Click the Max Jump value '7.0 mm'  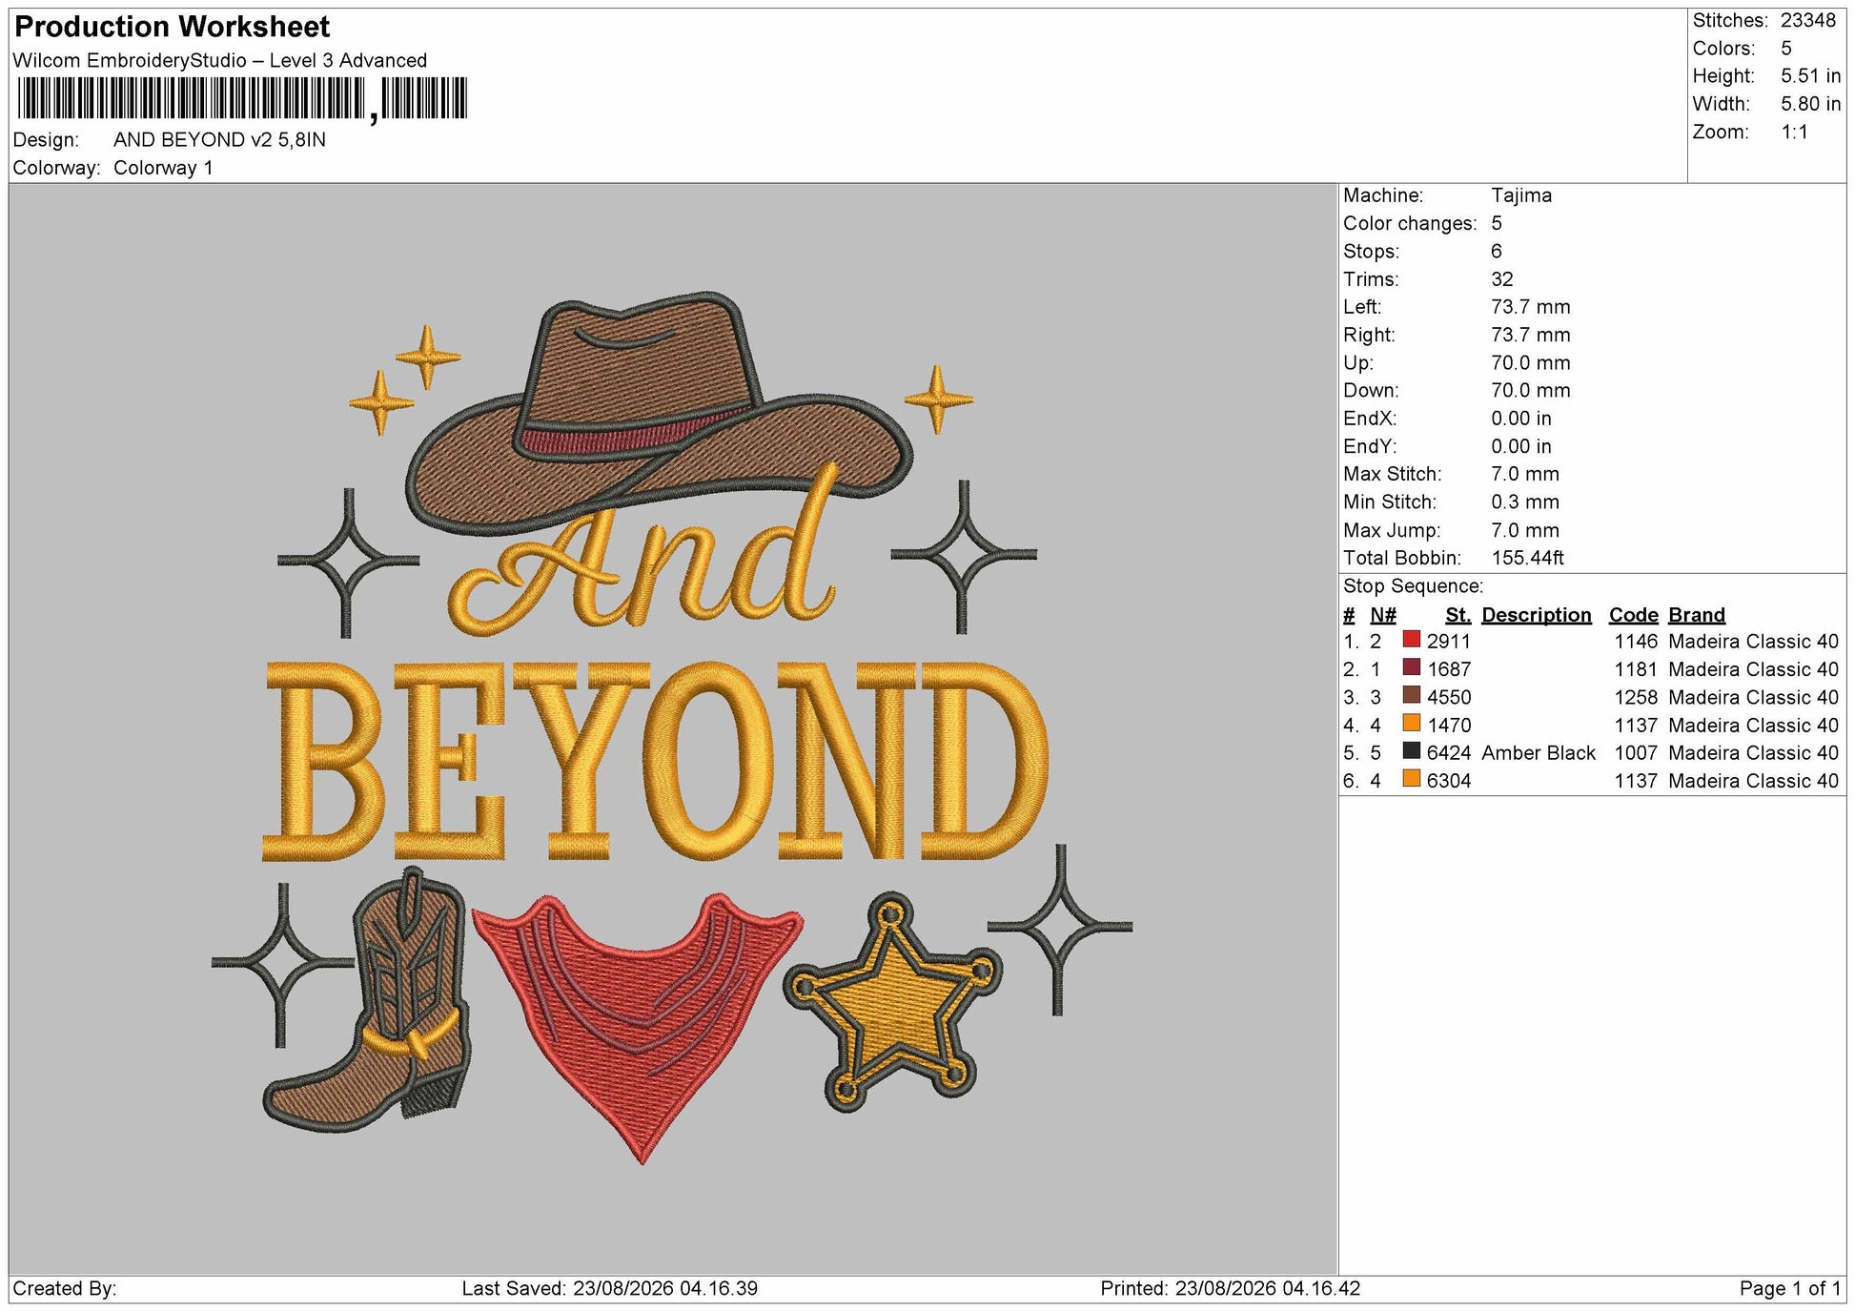(1525, 530)
